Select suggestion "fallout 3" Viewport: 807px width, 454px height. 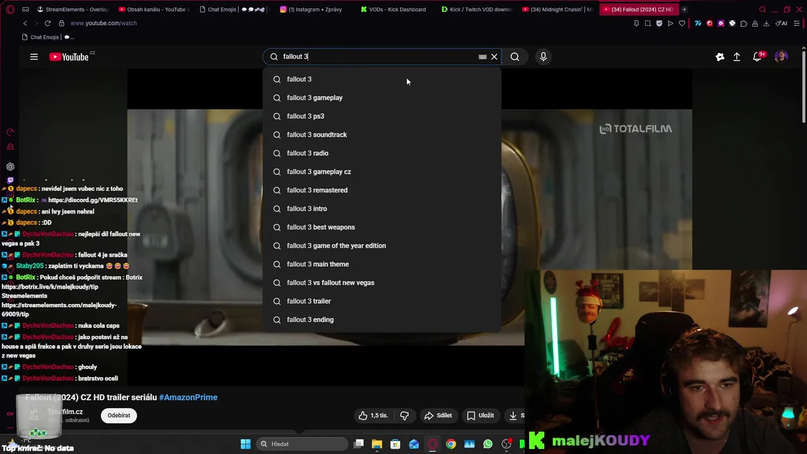(382, 79)
